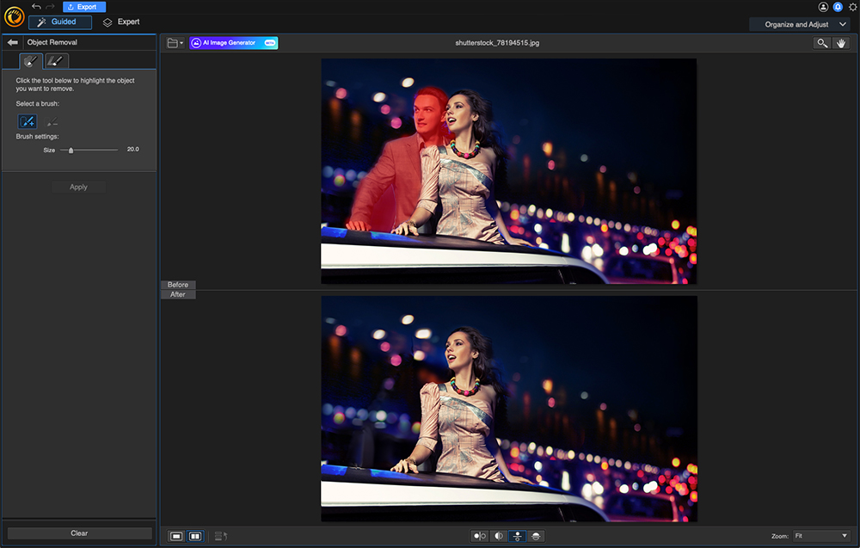Image resolution: width=860 pixels, height=548 pixels.
Task: Open the notifications bell
Action: click(838, 7)
